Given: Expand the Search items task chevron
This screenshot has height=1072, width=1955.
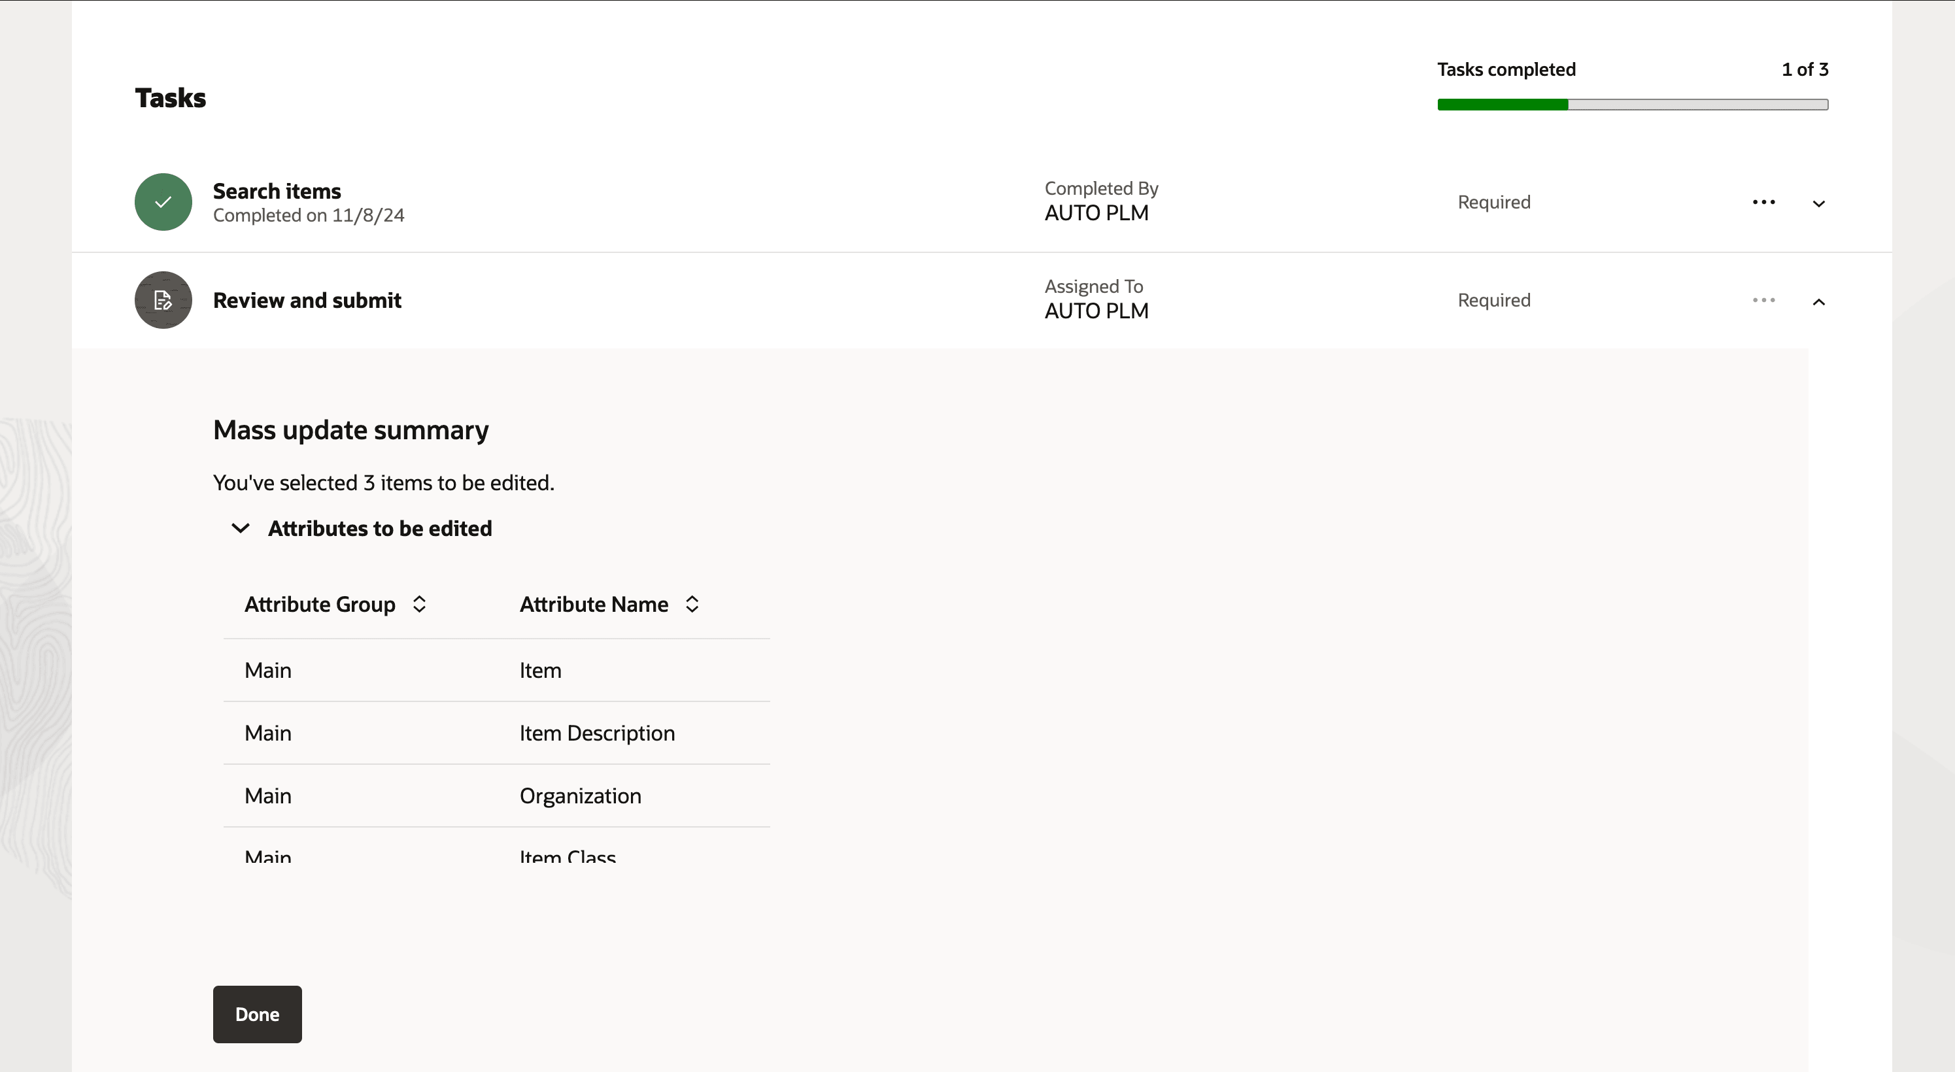Looking at the screenshot, I should (x=1818, y=203).
